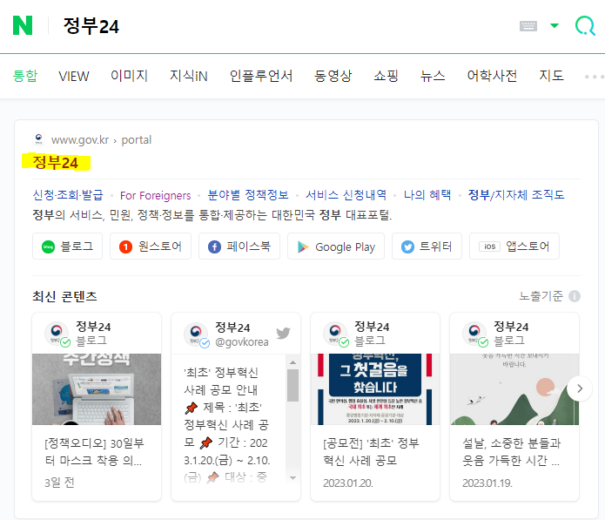This screenshot has height=520, width=605.
Task: Open the [공모전] '최초' 정부혁신 사례 공모 title
Action: click(x=371, y=452)
